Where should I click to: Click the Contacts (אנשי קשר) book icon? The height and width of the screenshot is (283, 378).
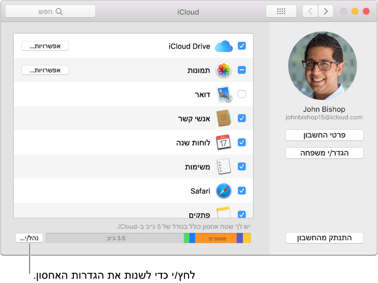click(x=223, y=118)
